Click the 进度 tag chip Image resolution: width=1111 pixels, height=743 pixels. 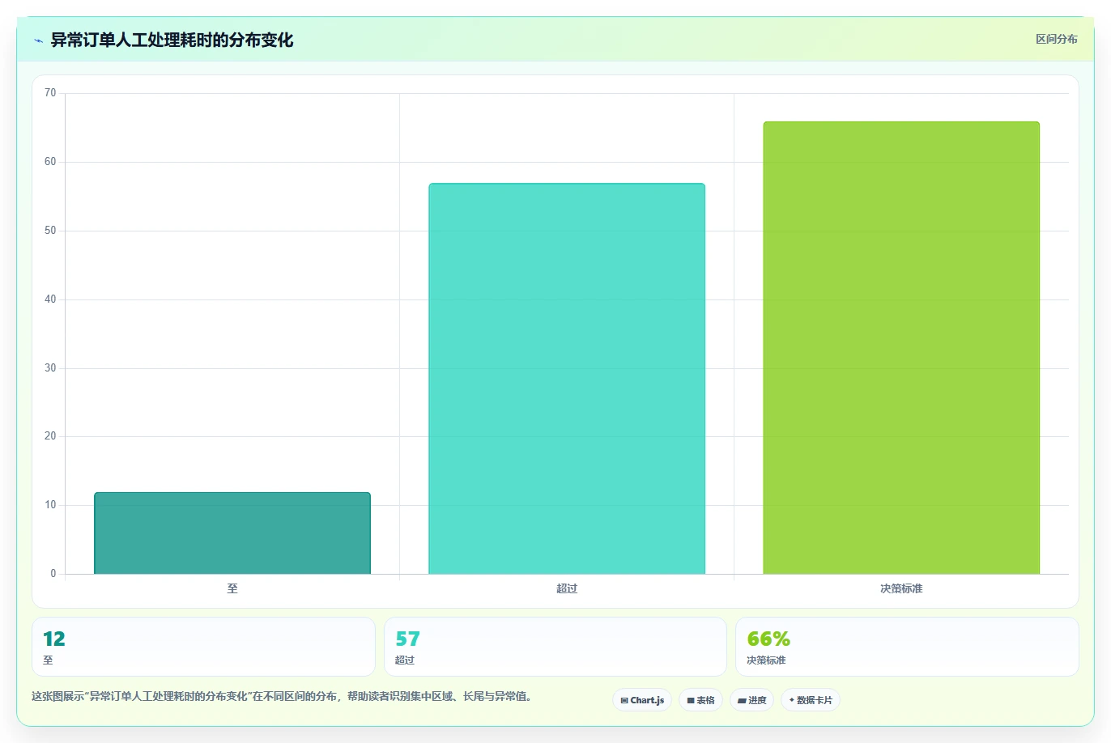[x=752, y=700]
